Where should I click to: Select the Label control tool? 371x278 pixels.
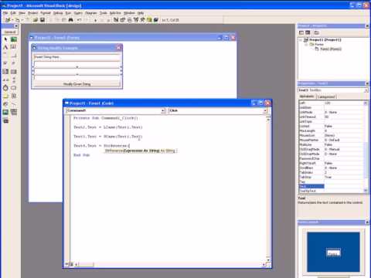pyautogui.click(x=5, y=47)
